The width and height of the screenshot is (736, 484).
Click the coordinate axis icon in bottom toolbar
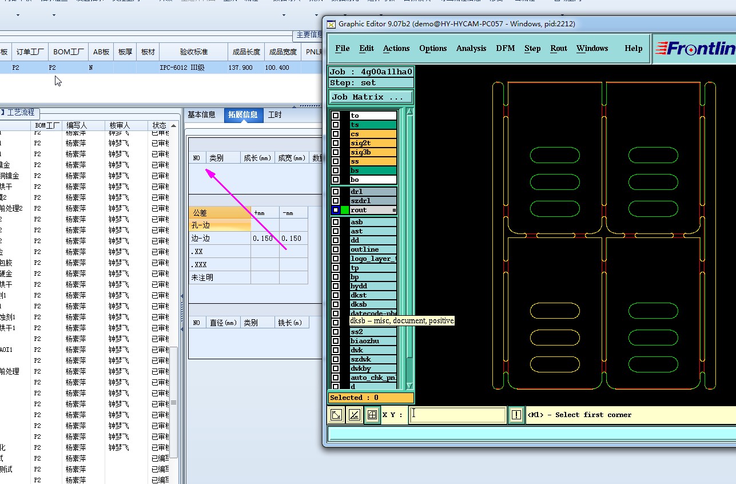tap(355, 415)
